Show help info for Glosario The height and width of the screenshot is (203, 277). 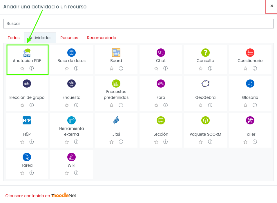pyautogui.click(x=255, y=105)
